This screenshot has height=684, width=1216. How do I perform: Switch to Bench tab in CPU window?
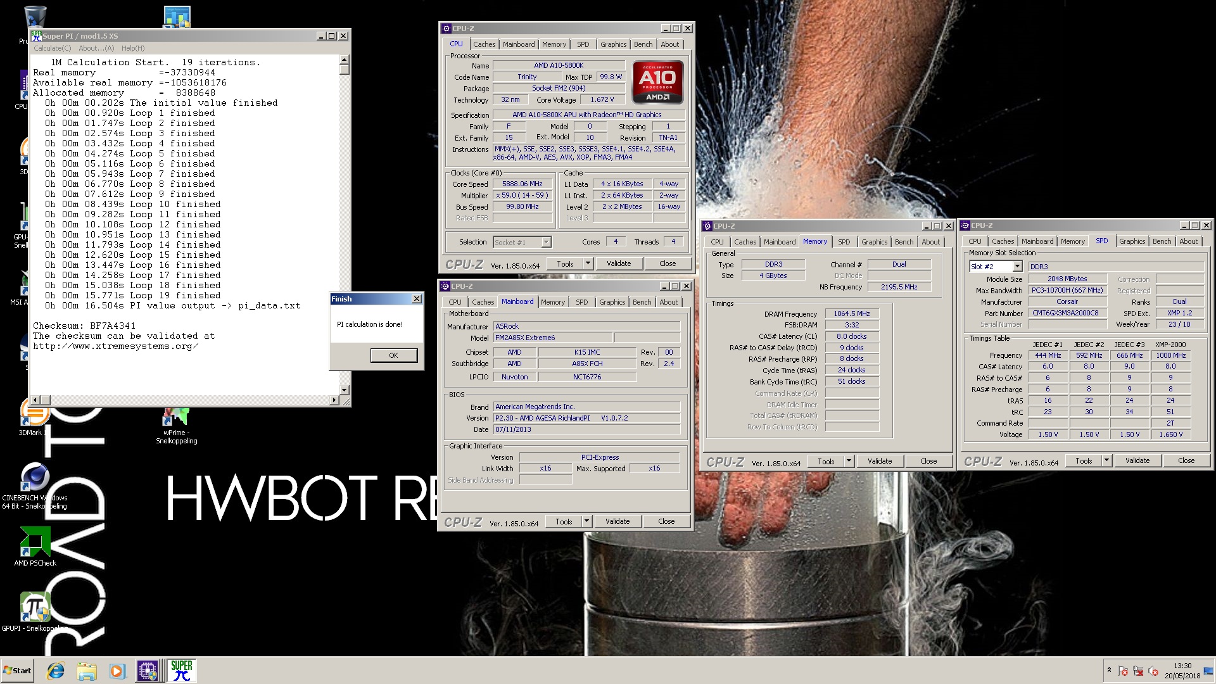pyautogui.click(x=643, y=44)
